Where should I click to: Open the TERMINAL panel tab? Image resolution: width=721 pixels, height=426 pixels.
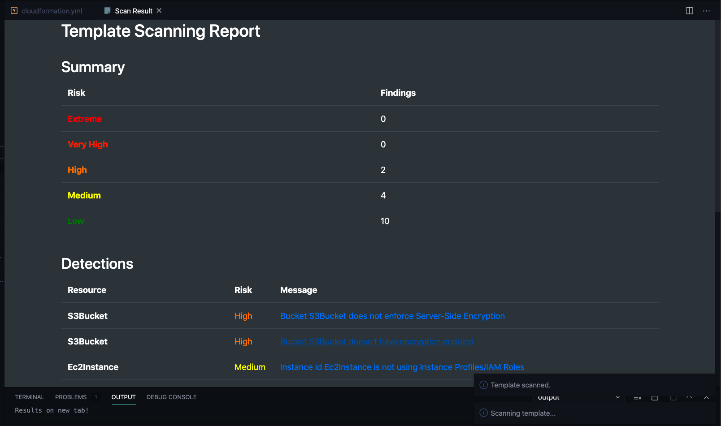(x=30, y=397)
